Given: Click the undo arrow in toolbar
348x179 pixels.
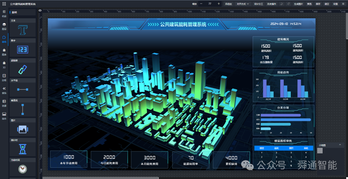Looking at the screenshot, I should click(282, 4).
